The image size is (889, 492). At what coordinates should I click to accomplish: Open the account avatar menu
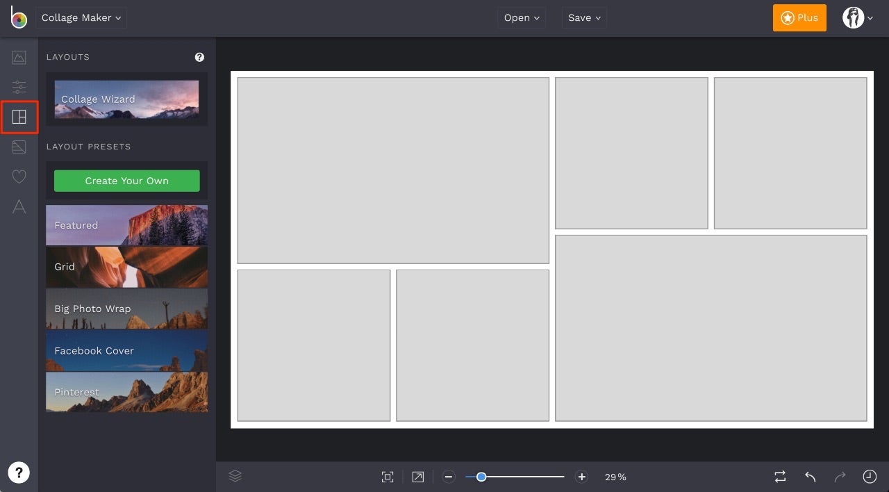(x=857, y=17)
